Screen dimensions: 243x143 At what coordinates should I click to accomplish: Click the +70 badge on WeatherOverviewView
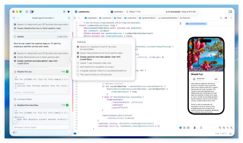[x=63, y=105]
